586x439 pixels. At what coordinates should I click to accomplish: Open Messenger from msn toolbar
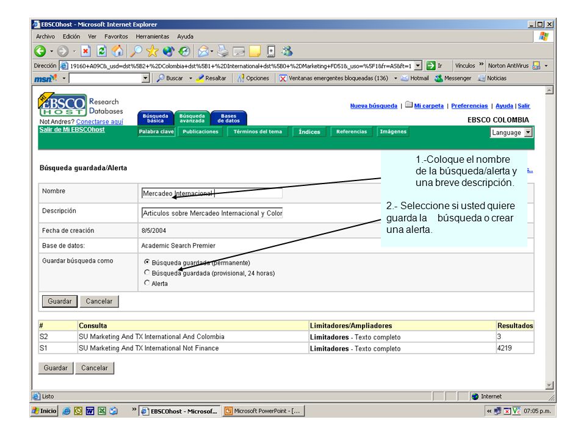click(453, 78)
